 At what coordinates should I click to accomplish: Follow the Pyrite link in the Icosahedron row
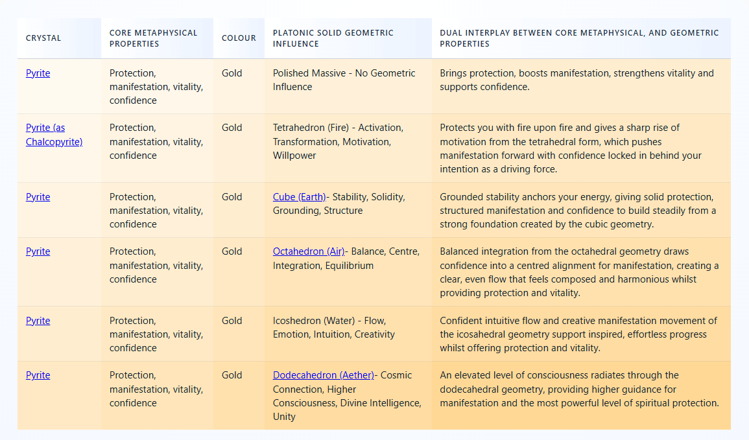point(38,321)
